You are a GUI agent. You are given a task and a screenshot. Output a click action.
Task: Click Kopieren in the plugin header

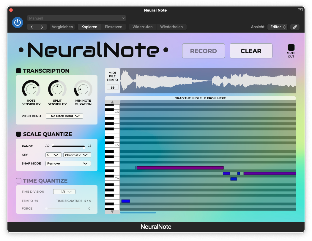click(89, 27)
